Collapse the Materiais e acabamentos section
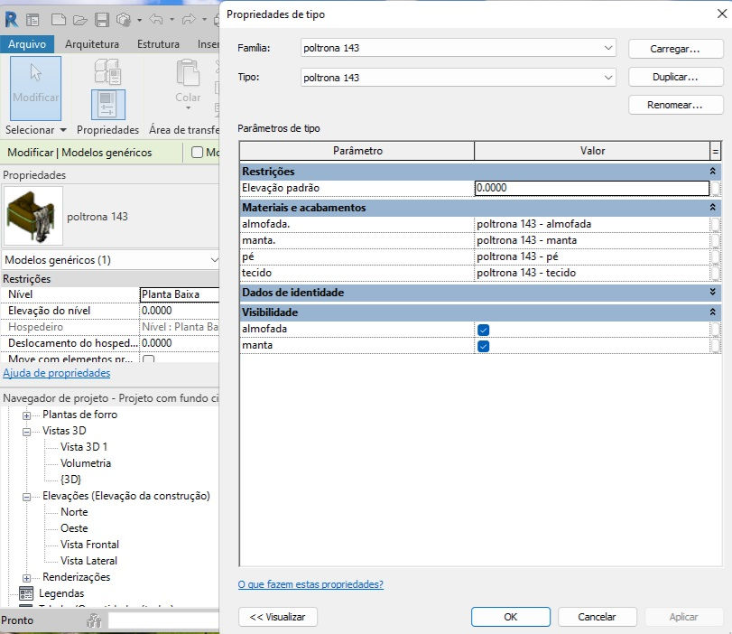 tap(712, 207)
